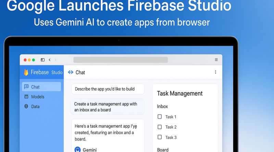
Task: Click the Chat panel title text
Action: [x=80, y=72]
